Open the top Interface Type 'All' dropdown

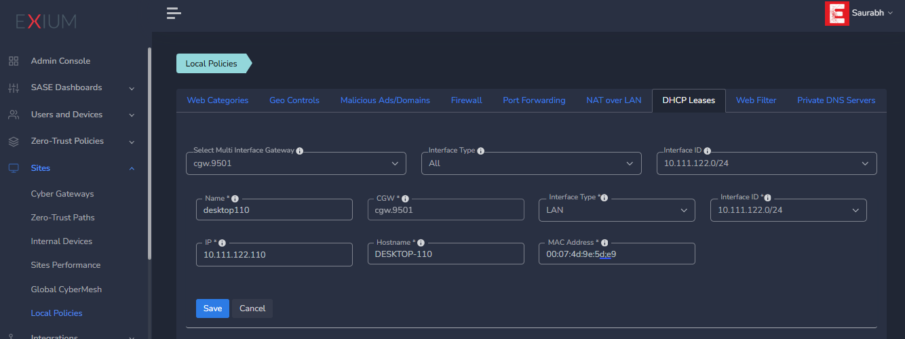pyautogui.click(x=531, y=163)
